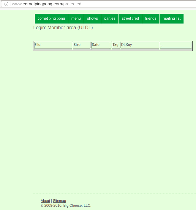Click the Size column header
The height and width of the screenshot is (210, 196).
click(x=82, y=45)
